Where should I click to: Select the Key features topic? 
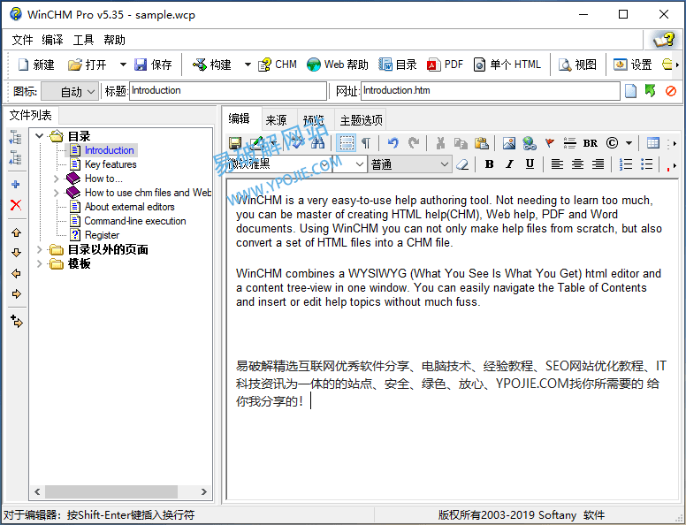pyautogui.click(x=111, y=164)
